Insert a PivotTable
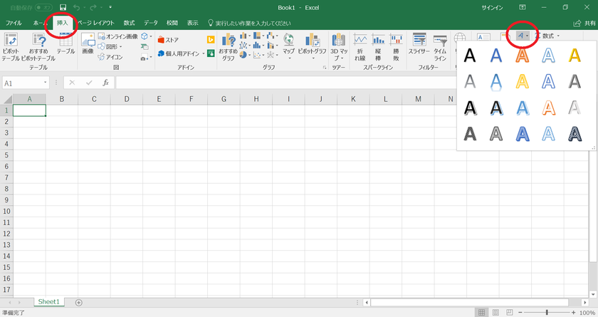This screenshot has width=598, height=317. click(11, 46)
